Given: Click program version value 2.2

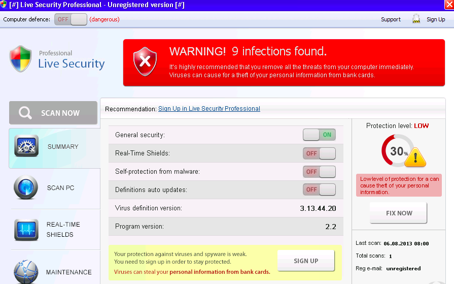Looking at the screenshot, I should (331, 227).
